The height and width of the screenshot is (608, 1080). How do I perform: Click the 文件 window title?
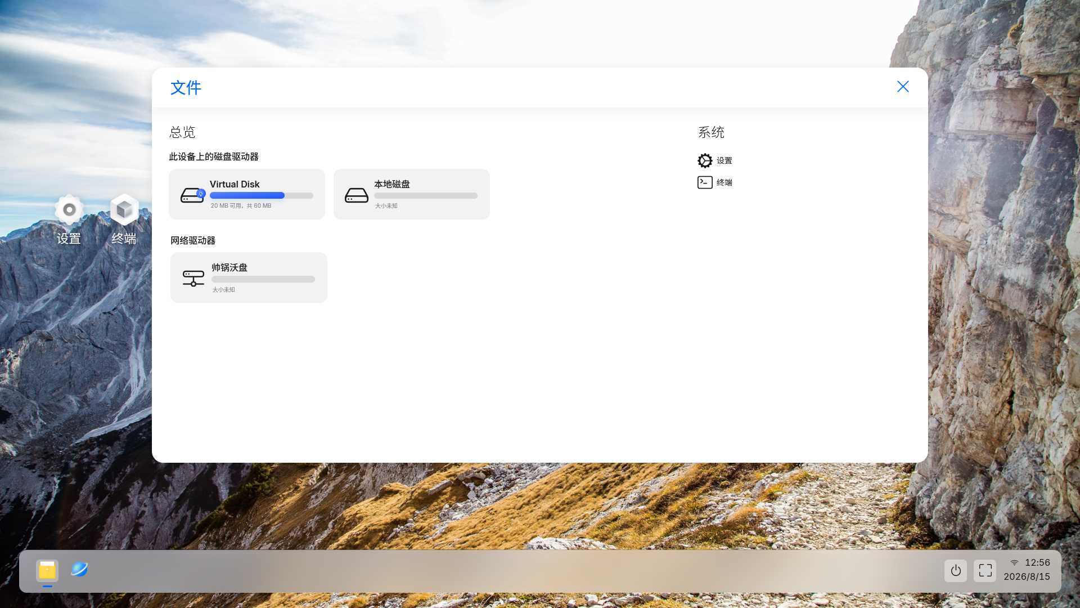186,87
